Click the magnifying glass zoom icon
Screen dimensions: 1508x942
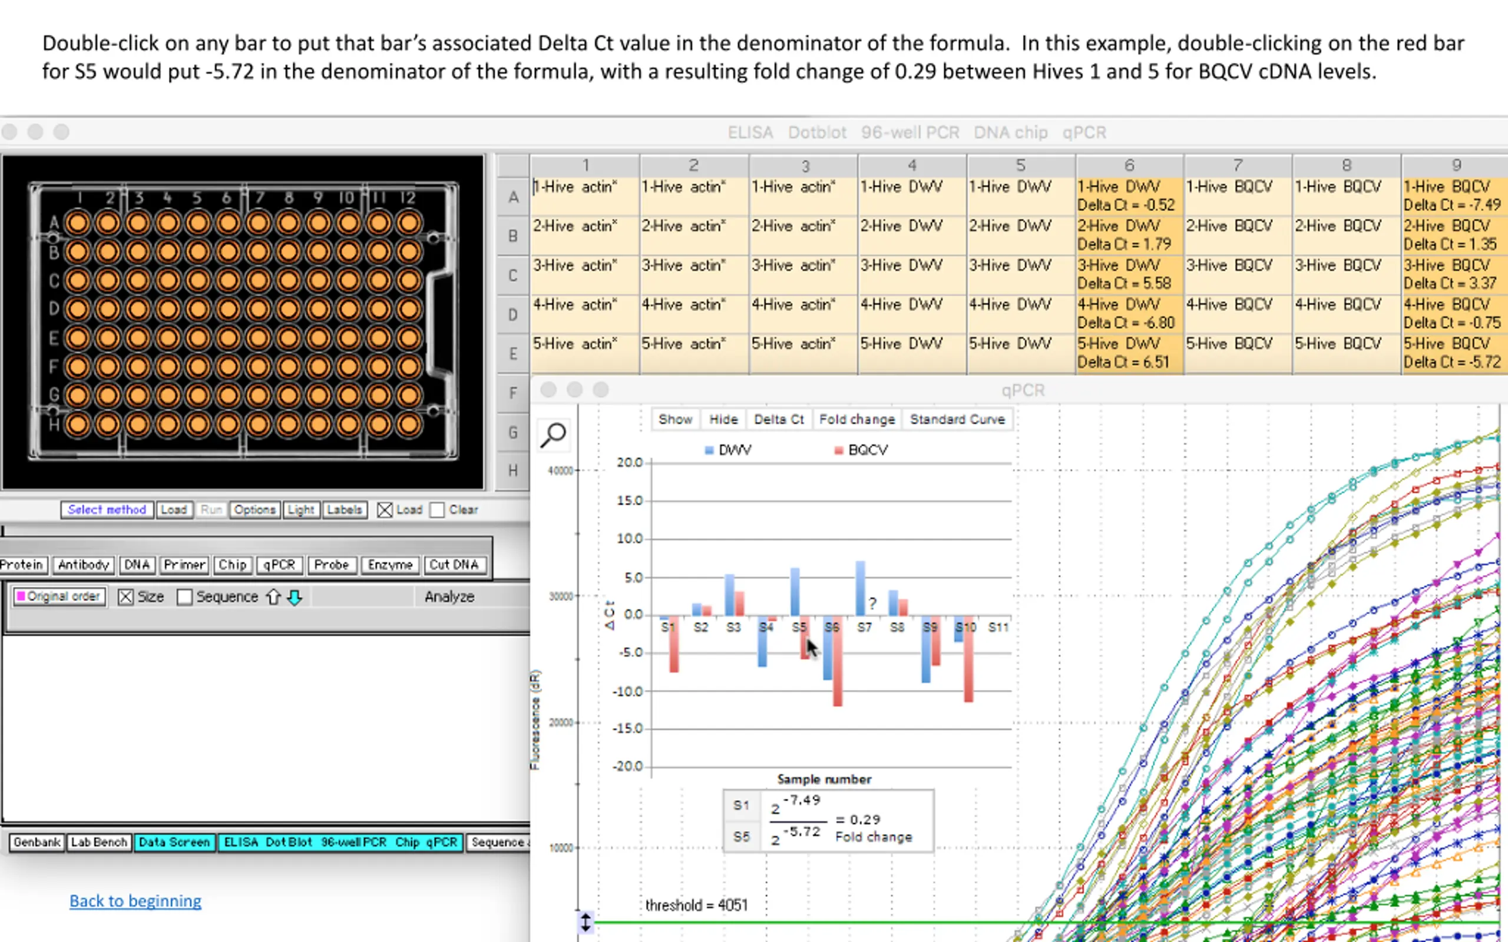pos(553,434)
